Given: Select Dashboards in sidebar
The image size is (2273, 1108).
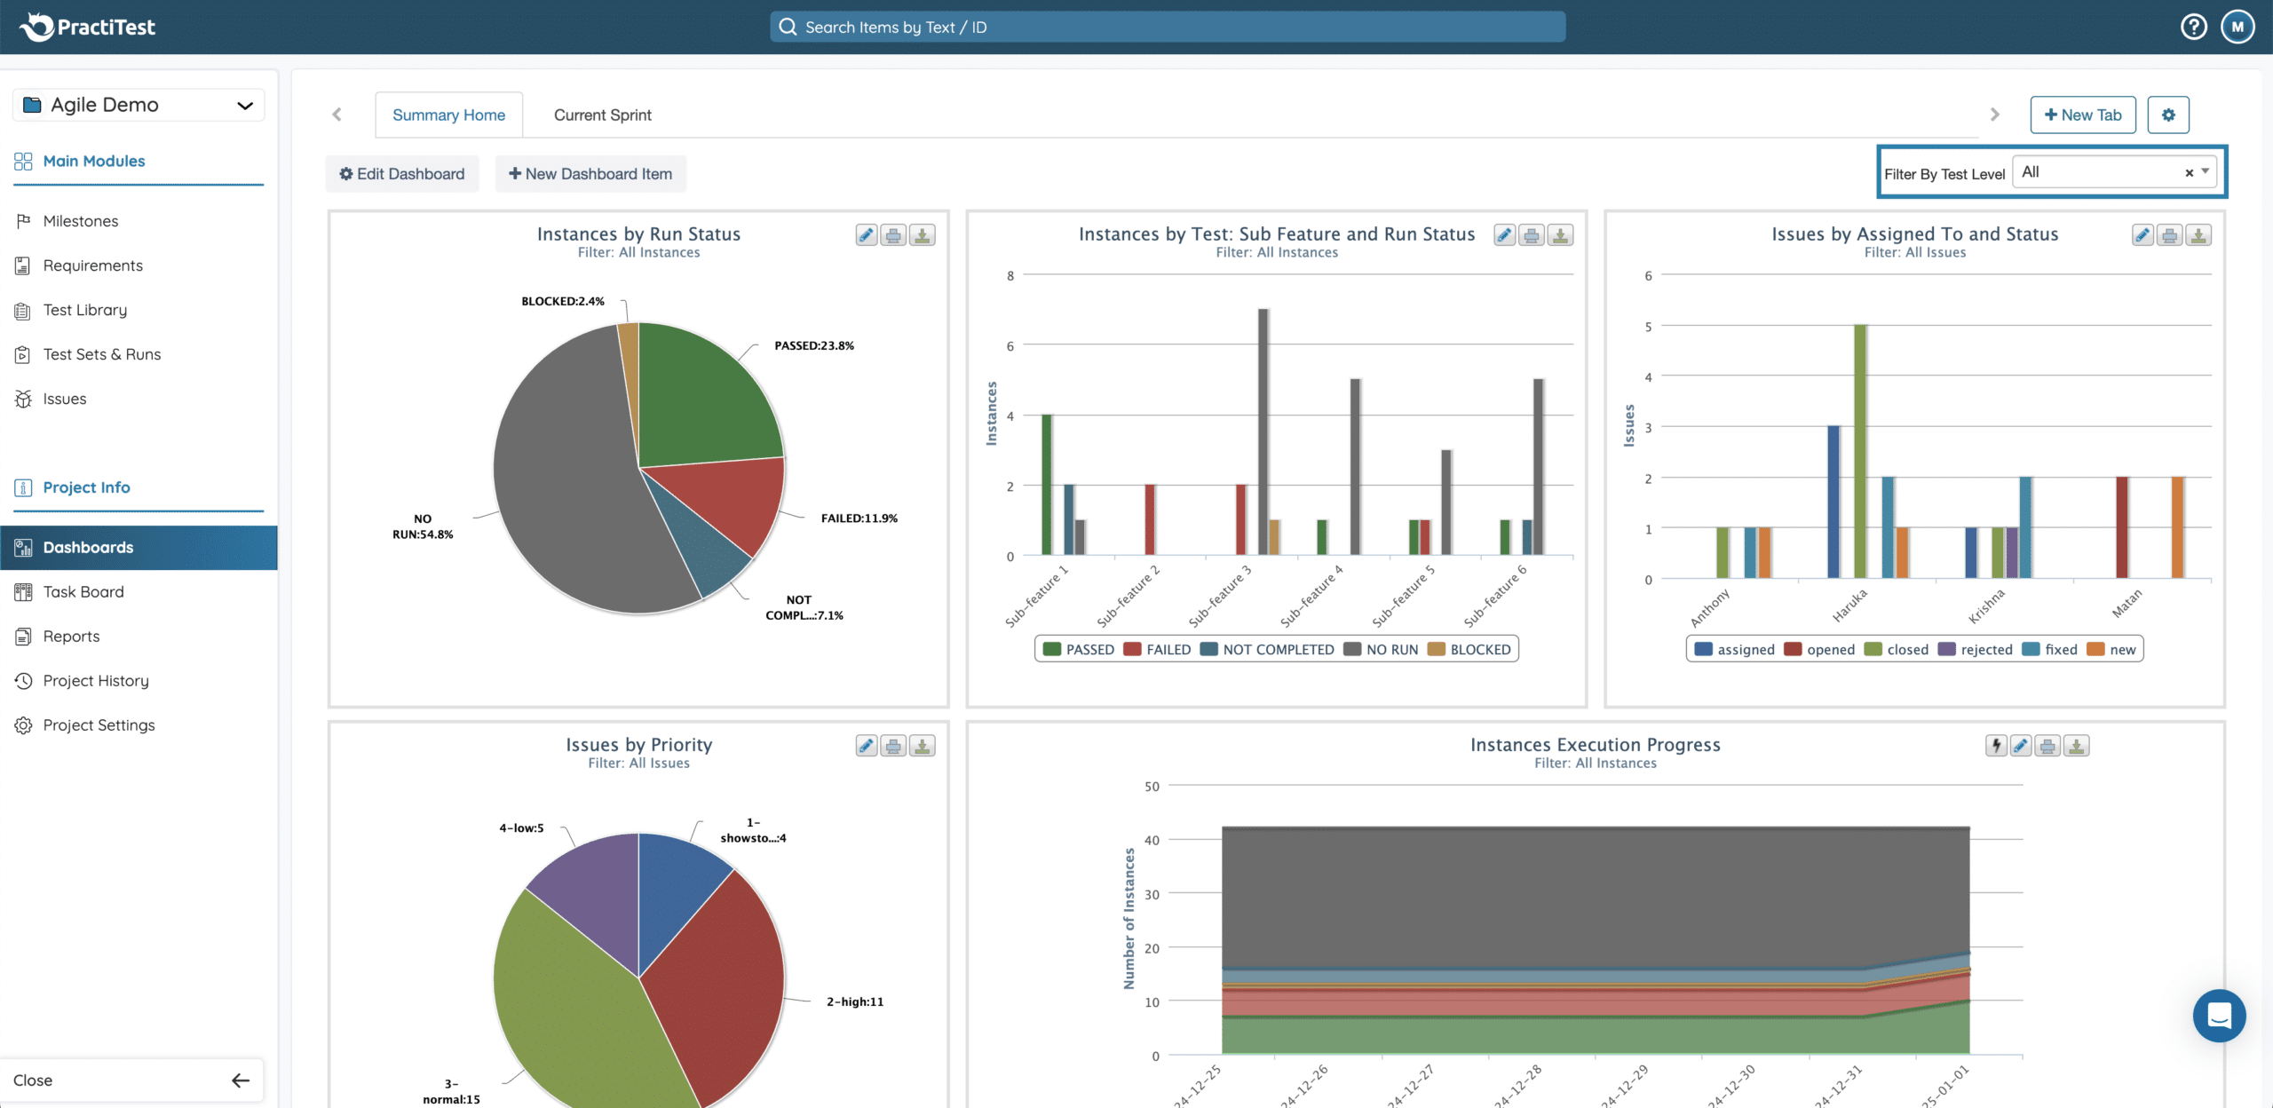Looking at the screenshot, I should point(139,548).
